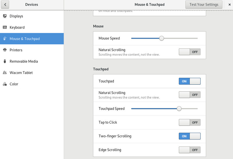The height and width of the screenshot is (159, 233).
Task: Open Displays settings panel
Action: point(32,16)
